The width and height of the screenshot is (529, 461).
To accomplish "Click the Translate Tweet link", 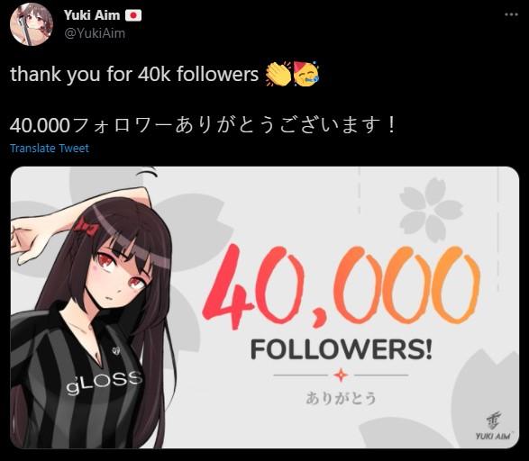I will 50,148.
